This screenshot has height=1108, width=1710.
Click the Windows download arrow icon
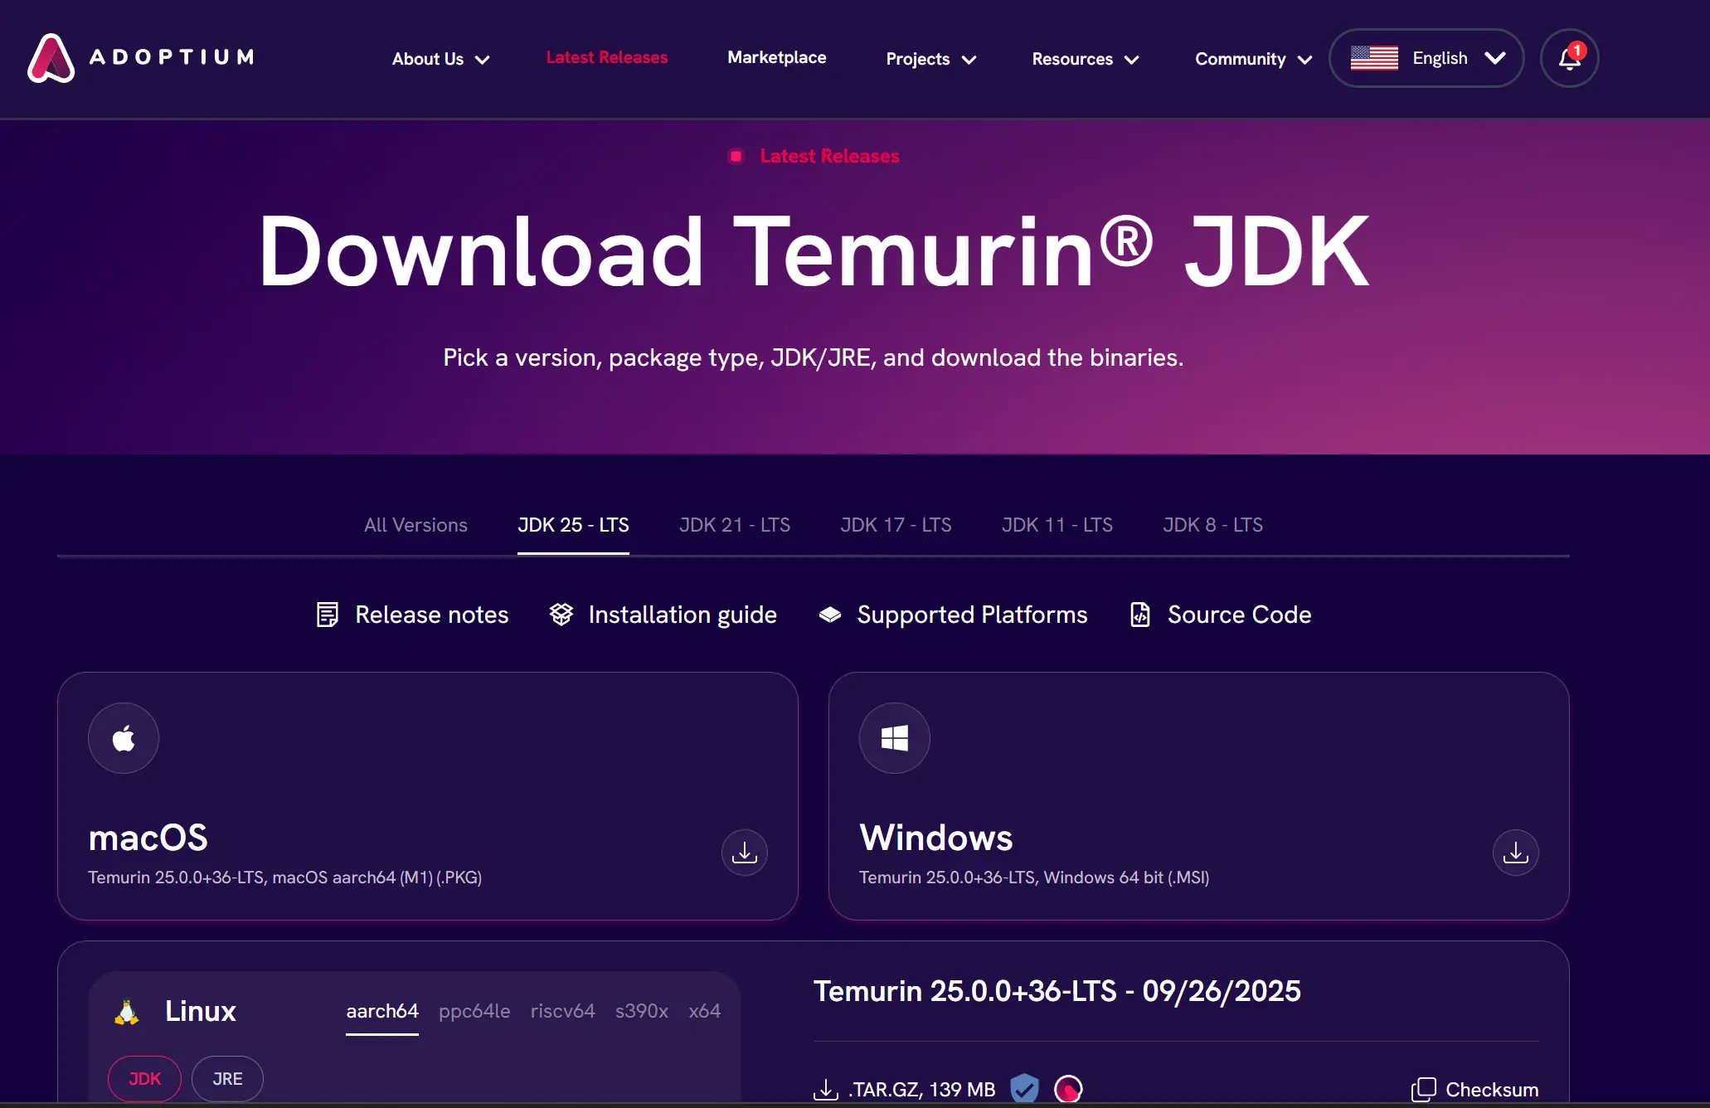(1515, 853)
